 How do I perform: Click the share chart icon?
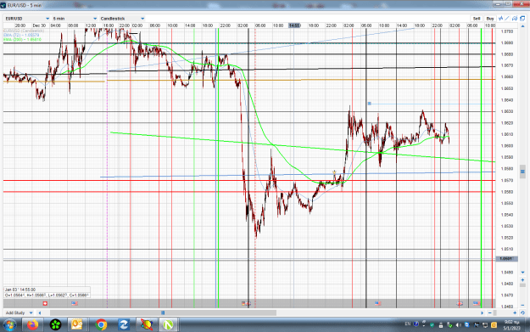point(515,19)
